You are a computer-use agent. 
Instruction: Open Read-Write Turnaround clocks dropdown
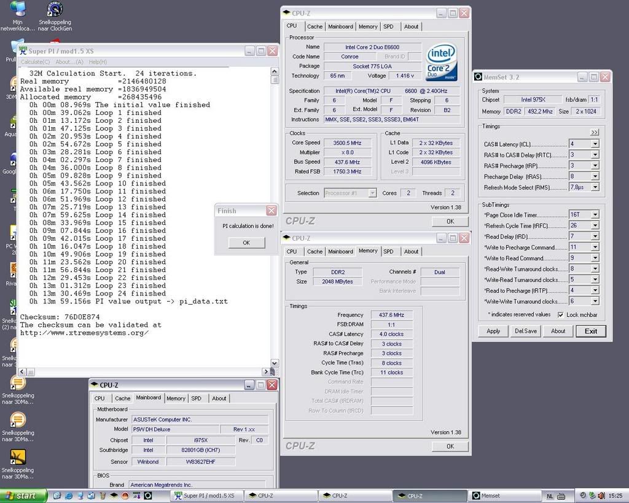pyautogui.click(x=595, y=269)
